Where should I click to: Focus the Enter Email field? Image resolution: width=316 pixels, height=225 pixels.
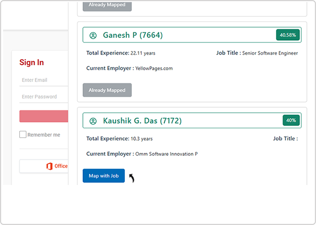click(x=44, y=80)
